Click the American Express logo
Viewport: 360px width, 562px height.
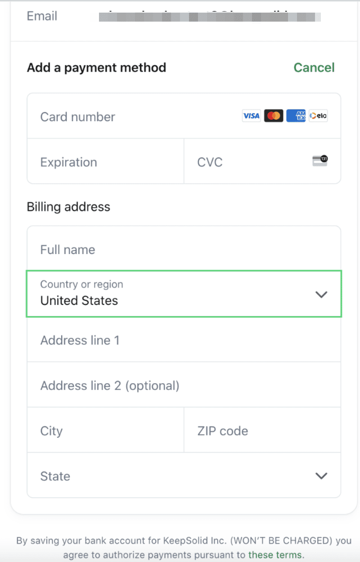pos(296,116)
